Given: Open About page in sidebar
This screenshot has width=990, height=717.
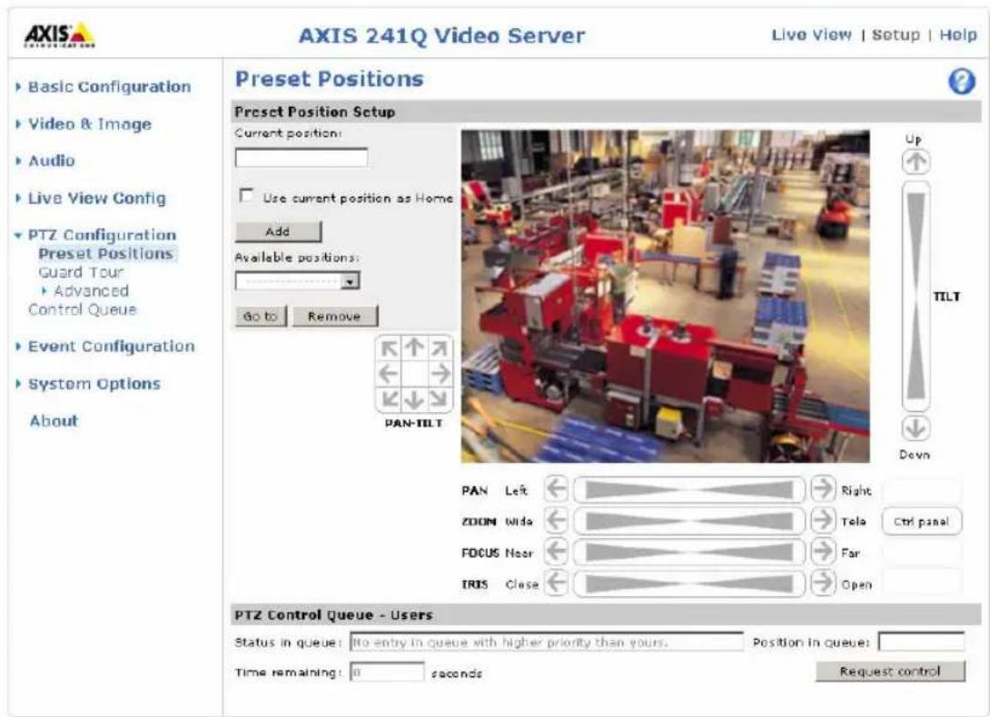Looking at the screenshot, I should click(x=54, y=421).
